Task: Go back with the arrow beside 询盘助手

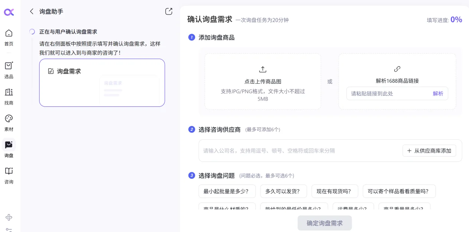Action: [x=32, y=11]
